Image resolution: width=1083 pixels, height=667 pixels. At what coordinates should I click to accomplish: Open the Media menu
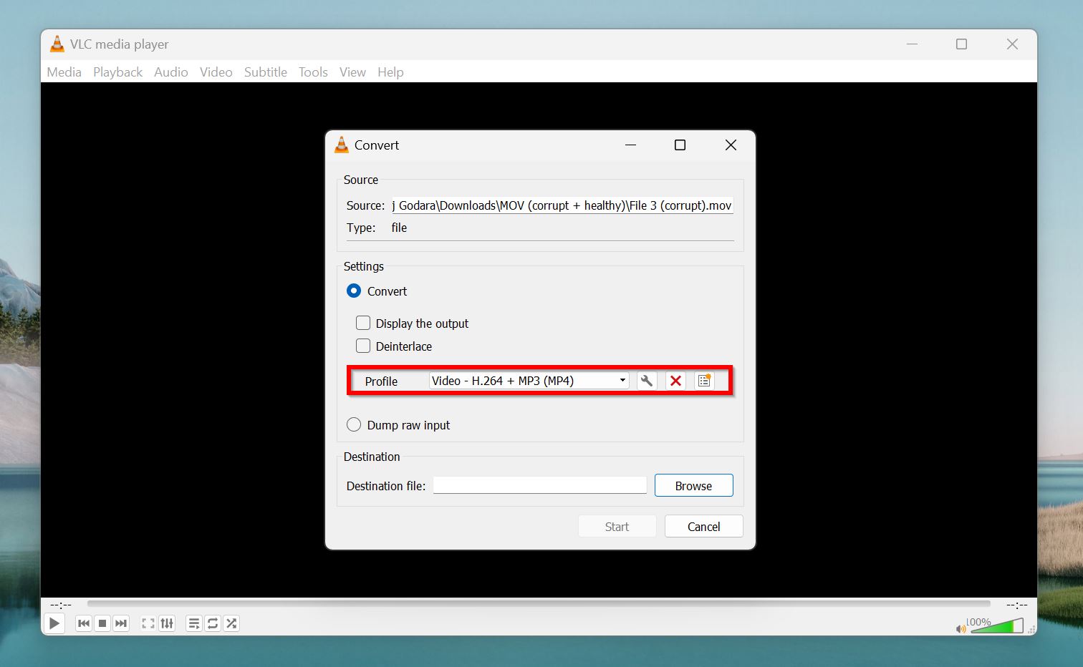click(x=64, y=72)
